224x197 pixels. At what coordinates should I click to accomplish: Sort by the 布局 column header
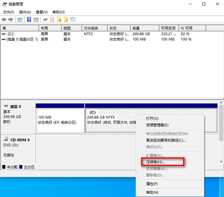50,28
